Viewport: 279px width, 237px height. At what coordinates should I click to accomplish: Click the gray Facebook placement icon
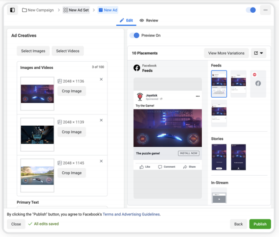(258, 83)
